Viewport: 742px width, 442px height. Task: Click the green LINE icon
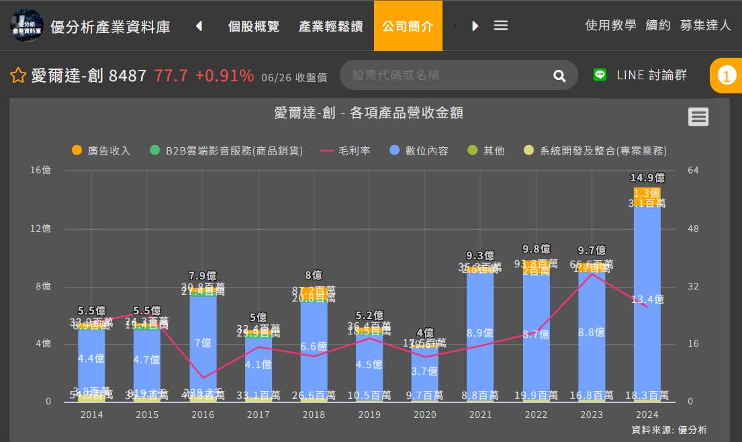pos(600,75)
